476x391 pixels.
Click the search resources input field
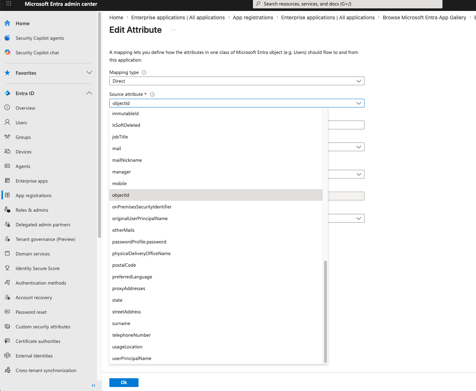pyautogui.click(x=348, y=4)
